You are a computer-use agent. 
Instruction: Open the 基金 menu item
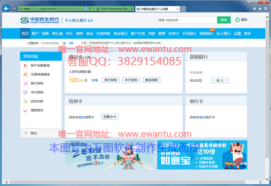coord(90,33)
